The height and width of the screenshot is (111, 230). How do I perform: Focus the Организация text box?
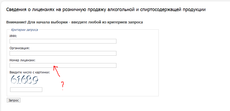click(x=63, y=53)
